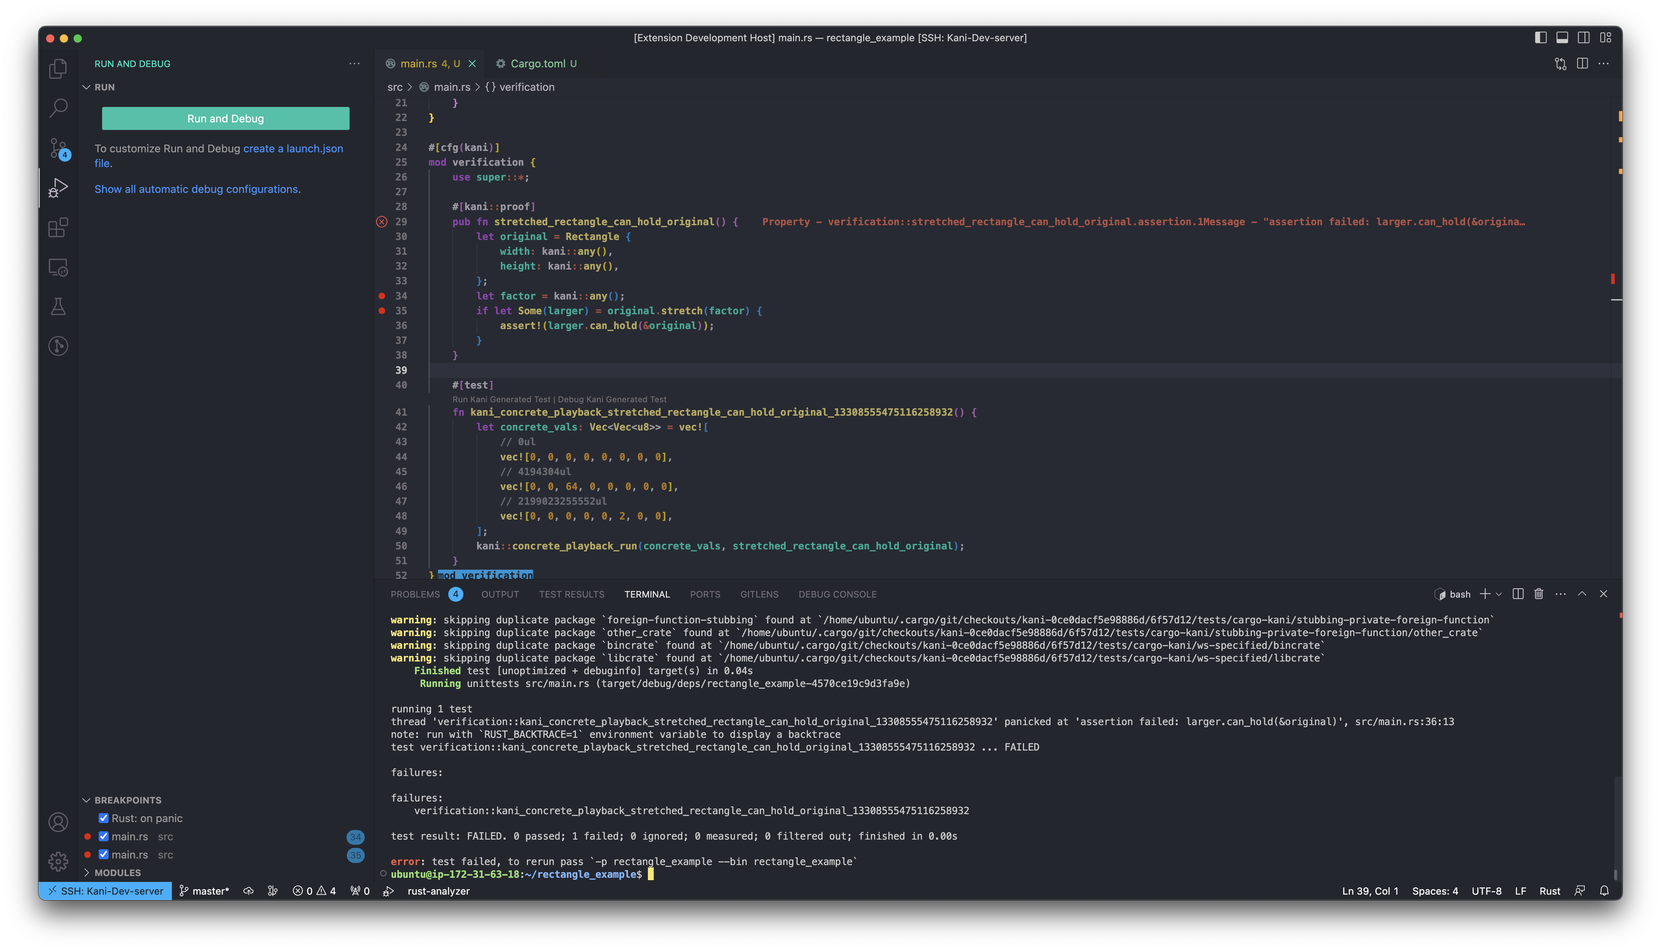
Task: Open the Testing flask view
Action: point(58,306)
